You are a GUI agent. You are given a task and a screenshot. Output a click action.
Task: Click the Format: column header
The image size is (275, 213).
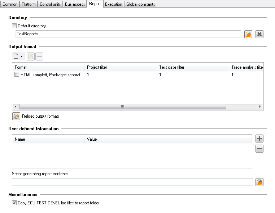click(x=49, y=67)
